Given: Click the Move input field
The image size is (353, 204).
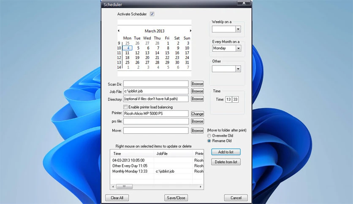Looking at the screenshot, I should coord(156,131).
